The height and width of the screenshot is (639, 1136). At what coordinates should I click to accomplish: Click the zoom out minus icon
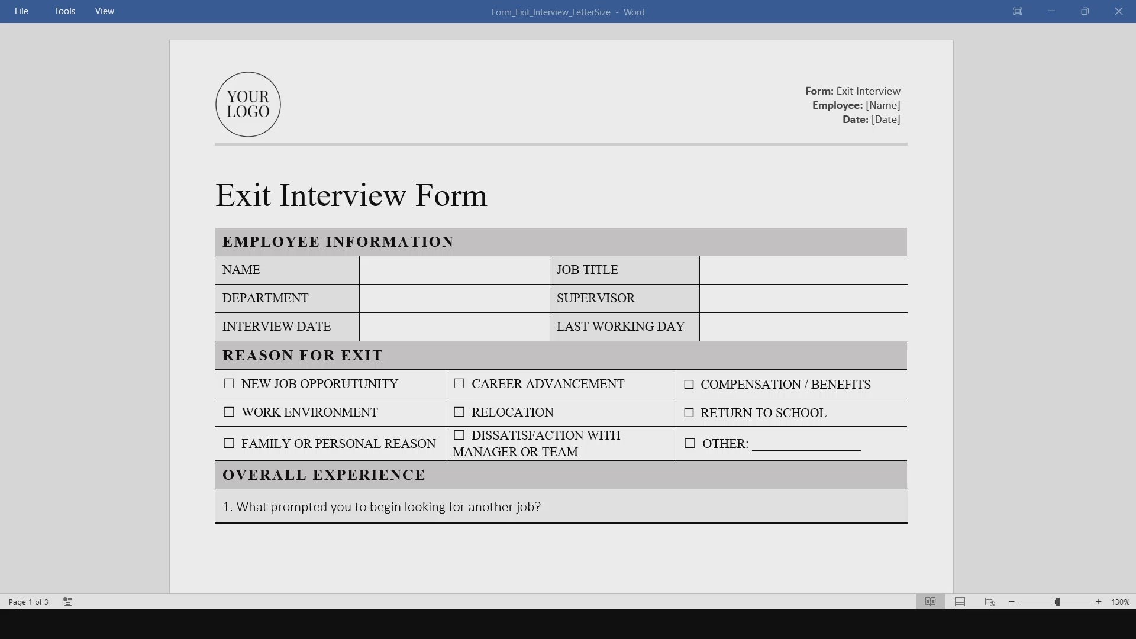[1012, 602]
